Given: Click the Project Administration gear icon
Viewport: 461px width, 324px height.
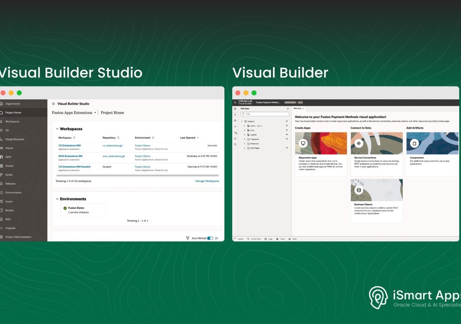Looking at the screenshot, I should [x=1, y=237].
